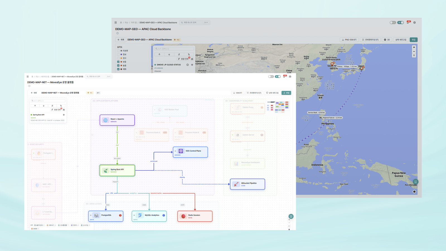The image size is (446, 251).
Task: Toggle sidebar menu icon in MovesEye window
Action: point(28,76)
